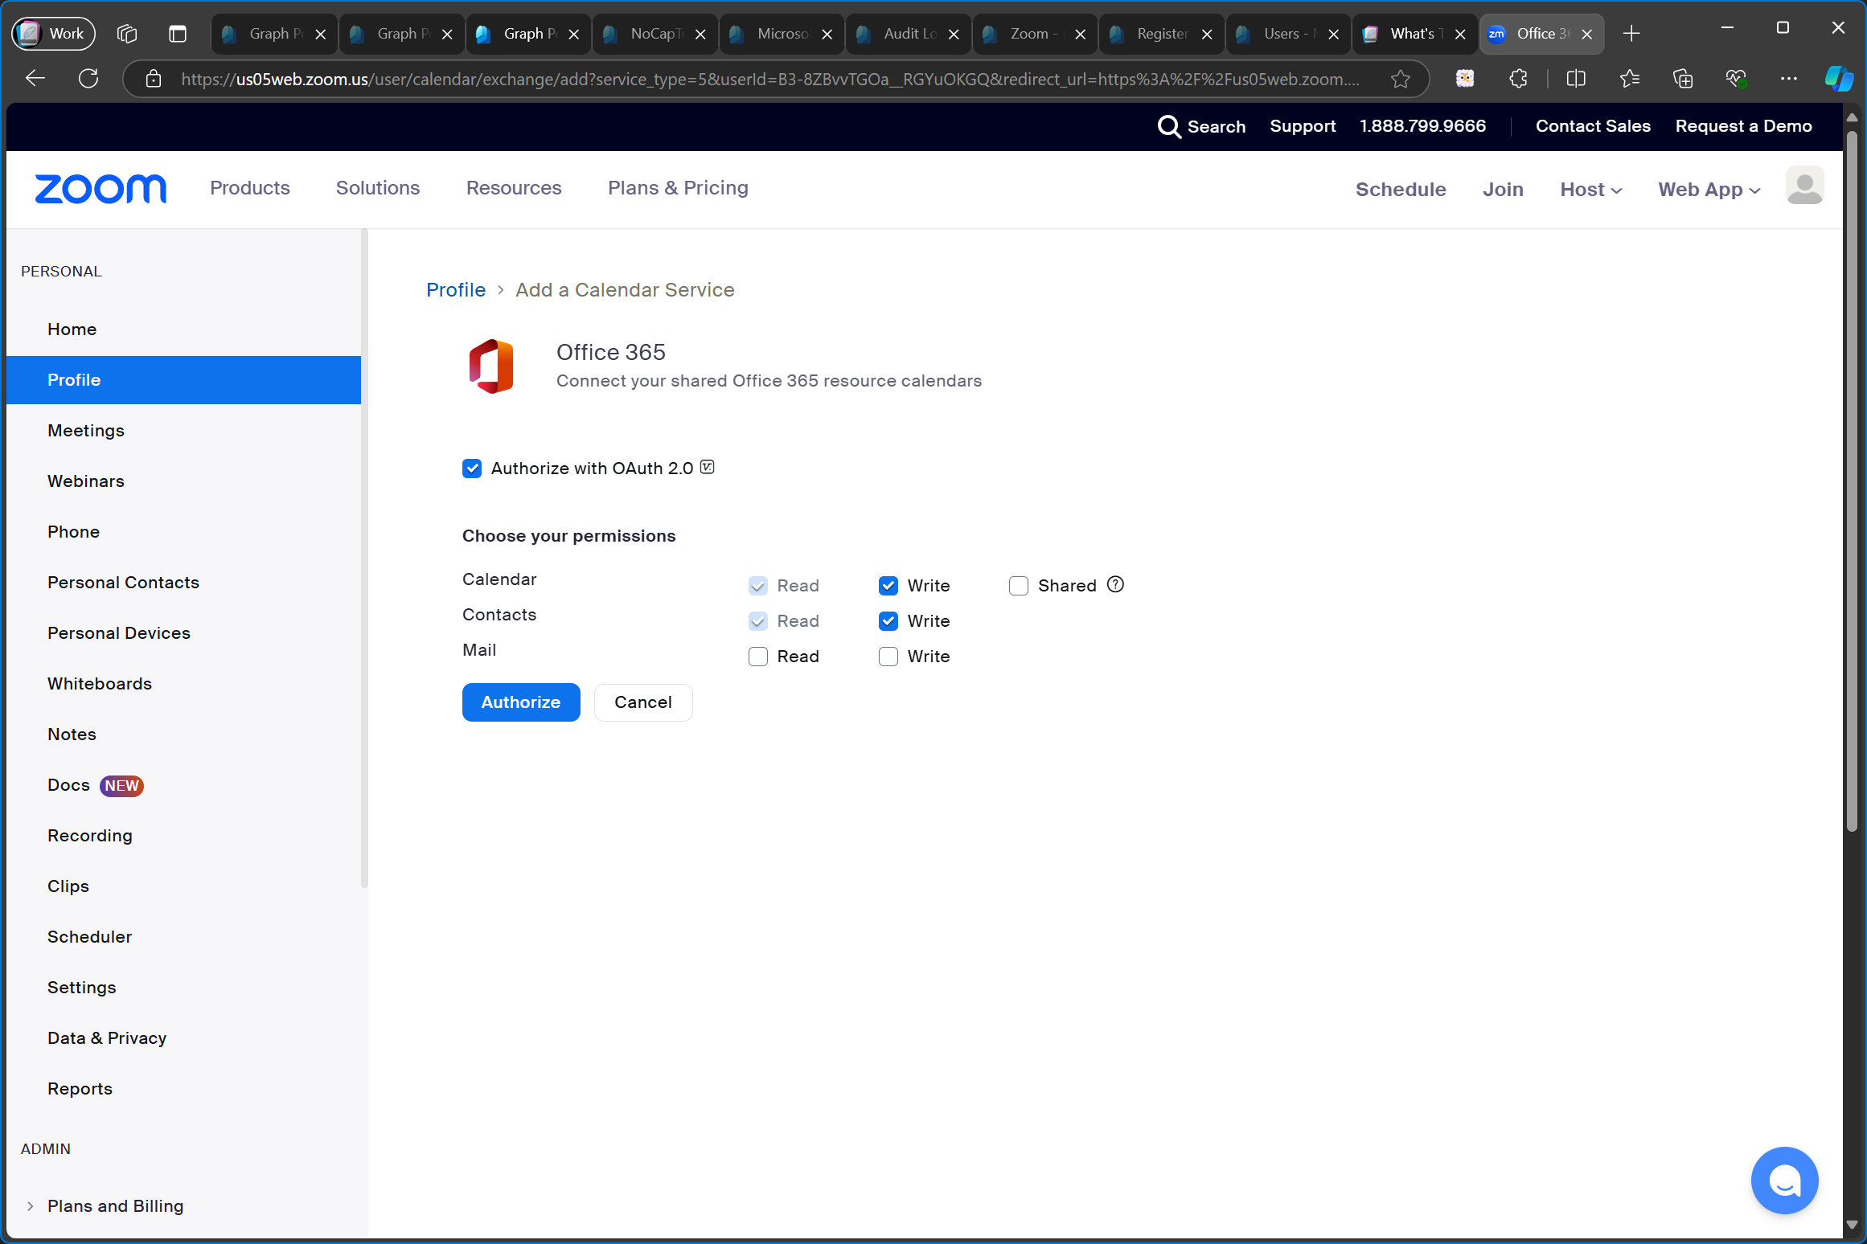Open the Favorites list icon

[1630, 79]
